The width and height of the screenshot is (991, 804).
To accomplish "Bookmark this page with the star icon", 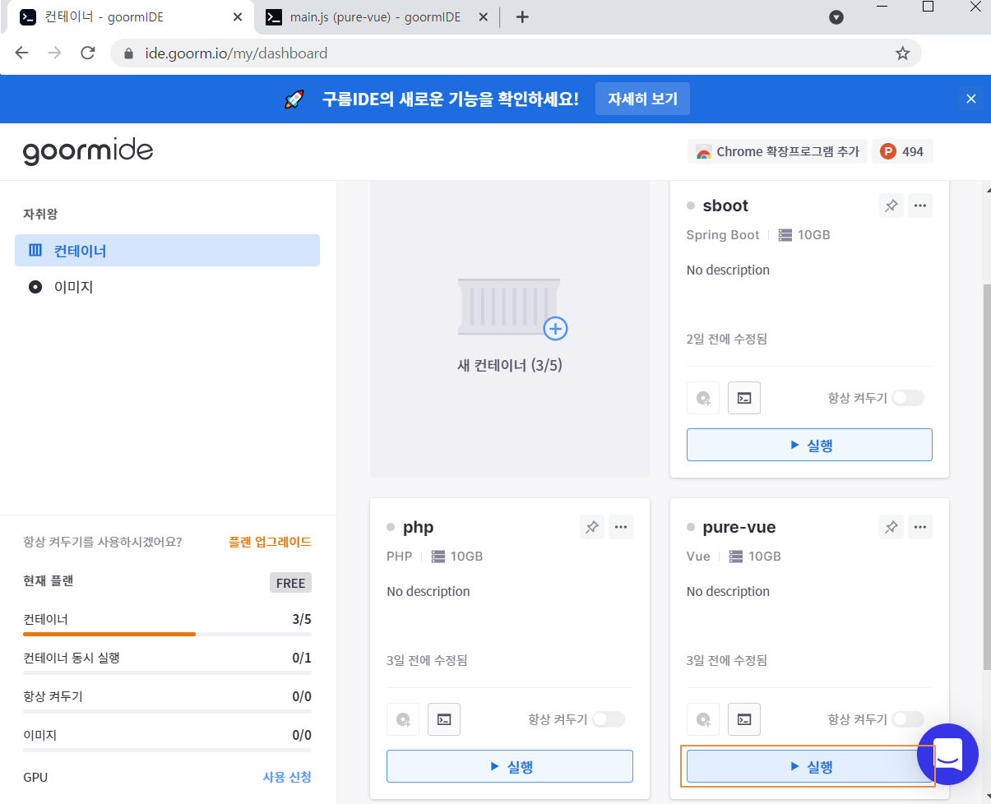I will (x=902, y=53).
